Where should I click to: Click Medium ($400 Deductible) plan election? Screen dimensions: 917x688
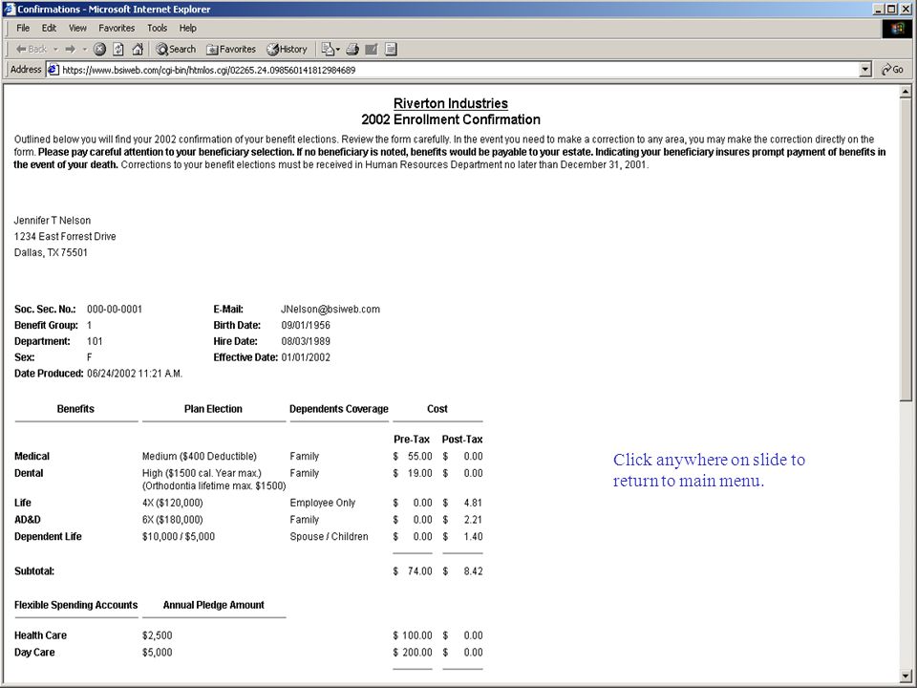(x=200, y=457)
